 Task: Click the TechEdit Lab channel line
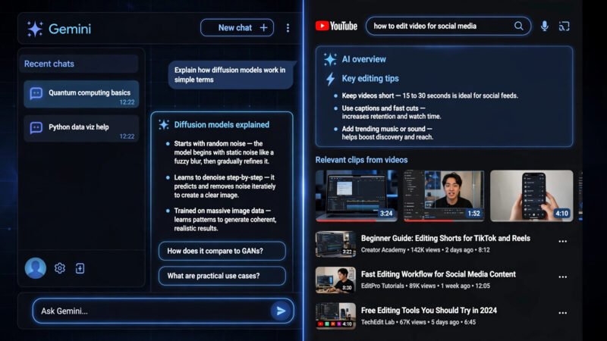point(419,322)
